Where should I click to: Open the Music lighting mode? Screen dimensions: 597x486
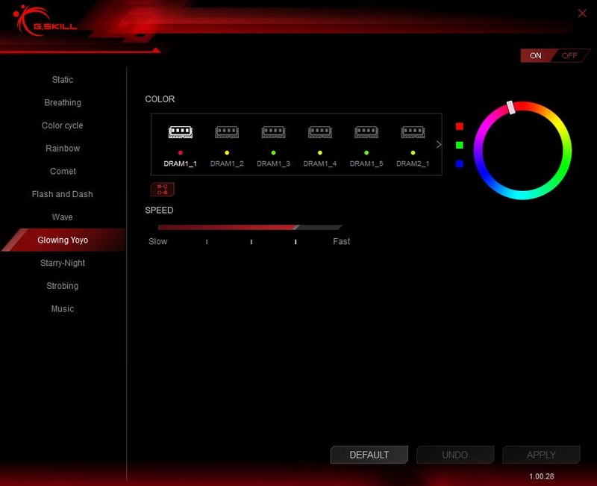63,308
